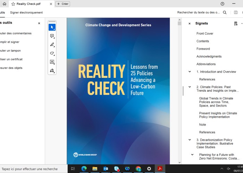
Task: Star the Reality Check.pdf tab
Action: [13, 4]
